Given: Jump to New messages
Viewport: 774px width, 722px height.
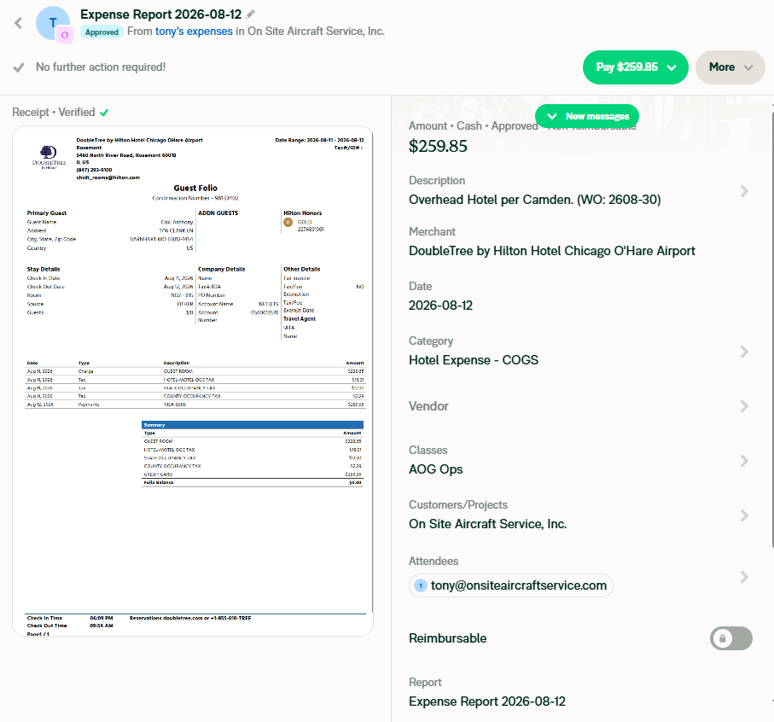Looking at the screenshot, I should point(587,116).
